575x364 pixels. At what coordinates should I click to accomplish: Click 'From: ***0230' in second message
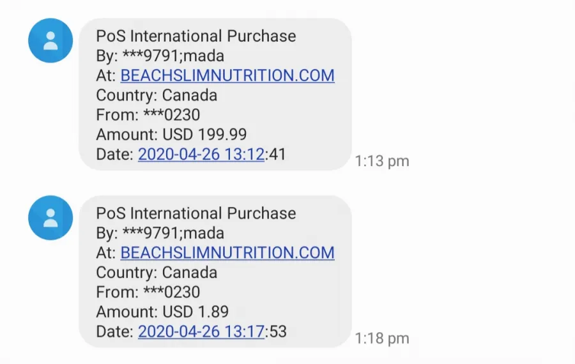(x=148, y=292)
